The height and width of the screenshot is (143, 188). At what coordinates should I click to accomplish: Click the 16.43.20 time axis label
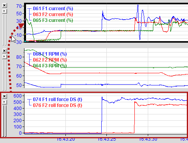click(65, 139)
